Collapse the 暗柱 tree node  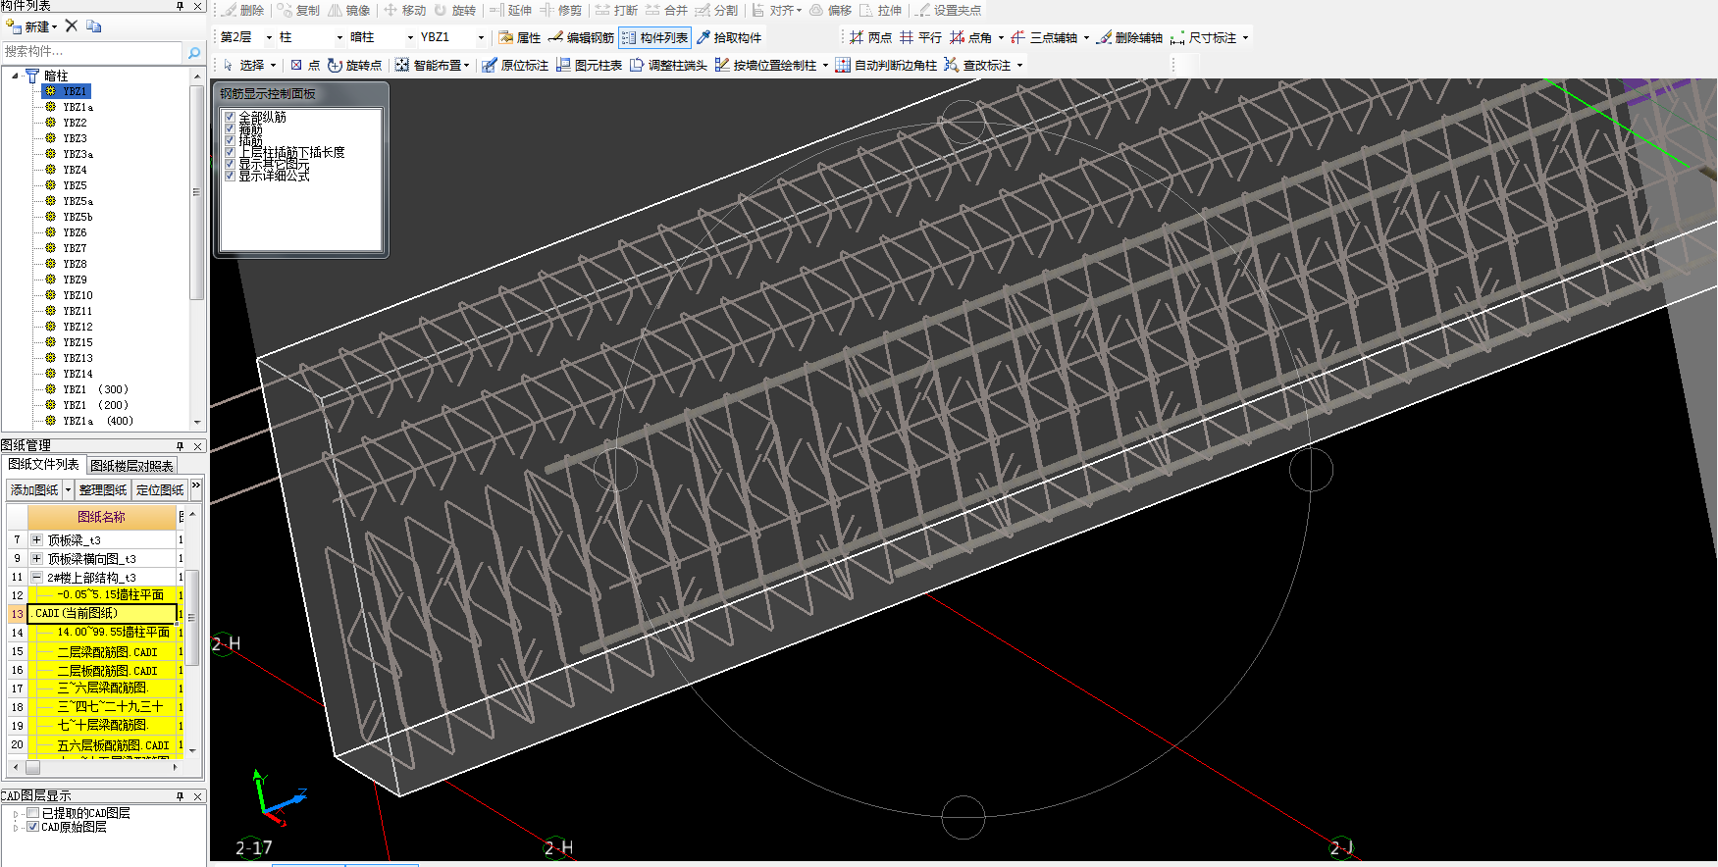coord(15,76)
